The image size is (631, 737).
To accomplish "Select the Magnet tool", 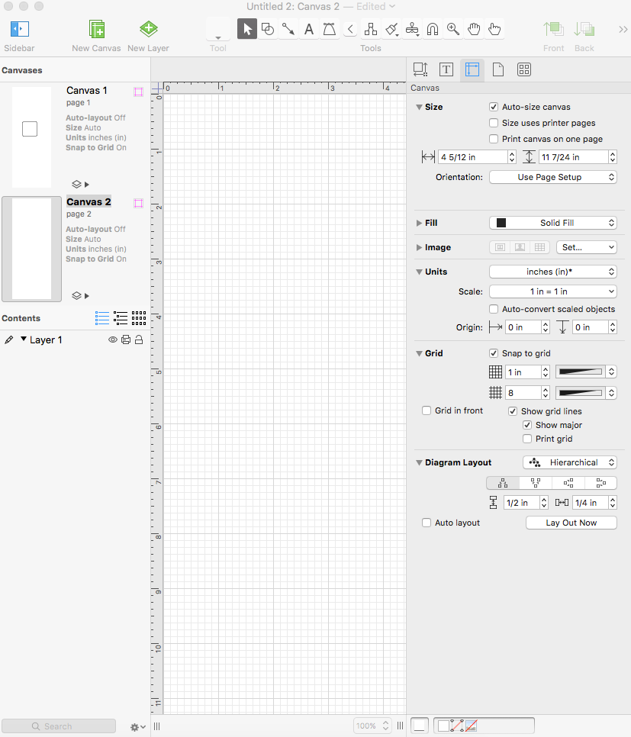I will point(433,29).
